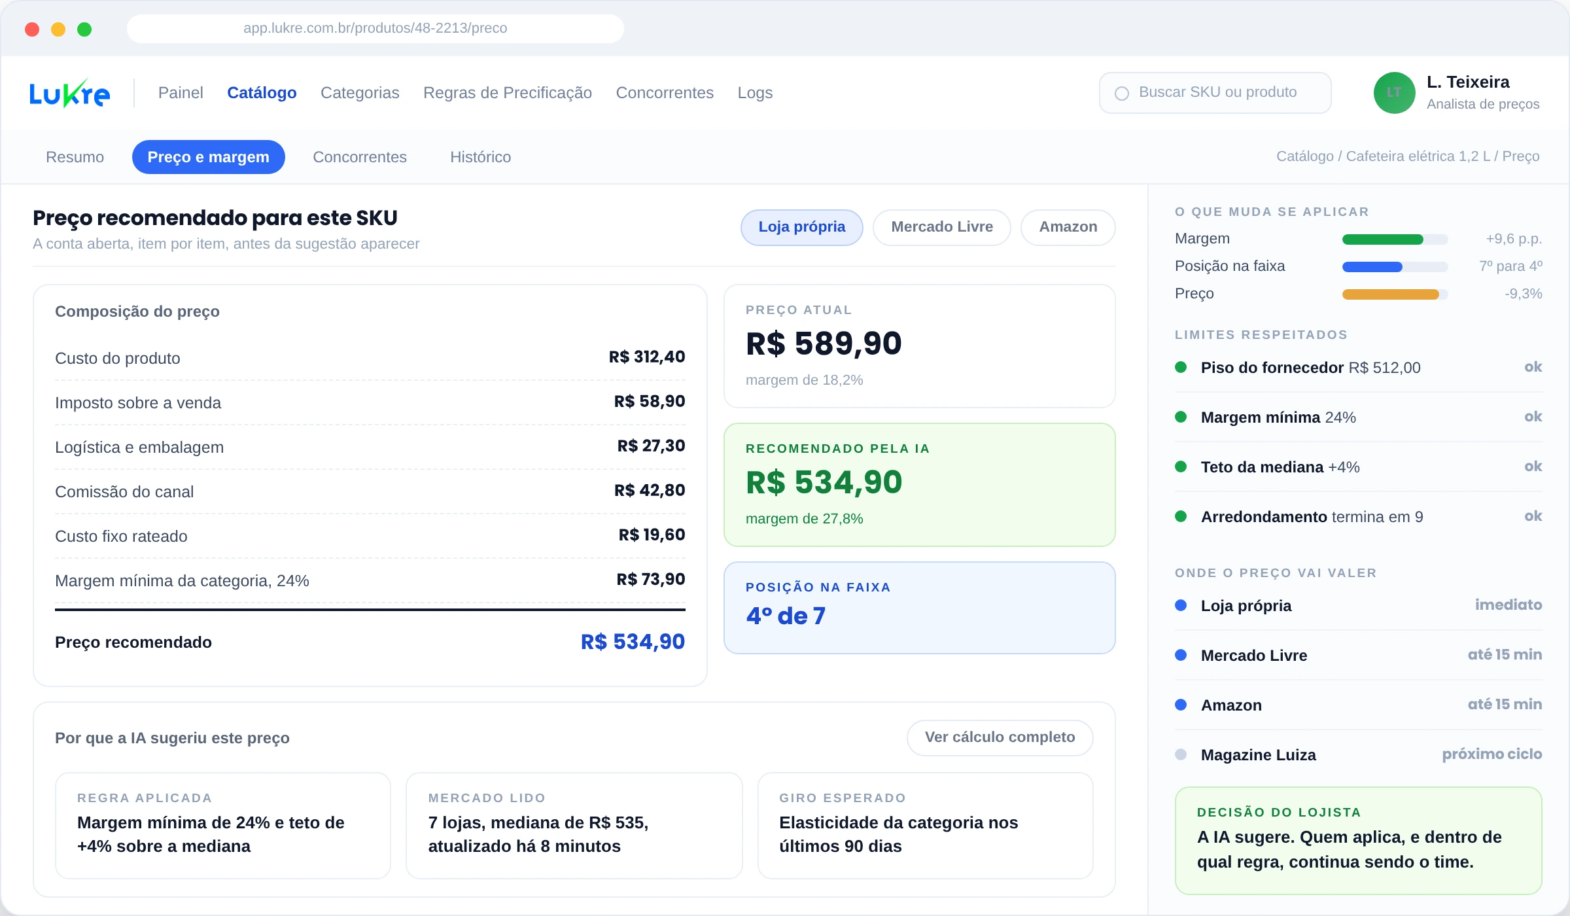Click Custo fixo rateado value R$ 19,60
The width and height of the screenshot is (1570, 916).
coord(652,535)
